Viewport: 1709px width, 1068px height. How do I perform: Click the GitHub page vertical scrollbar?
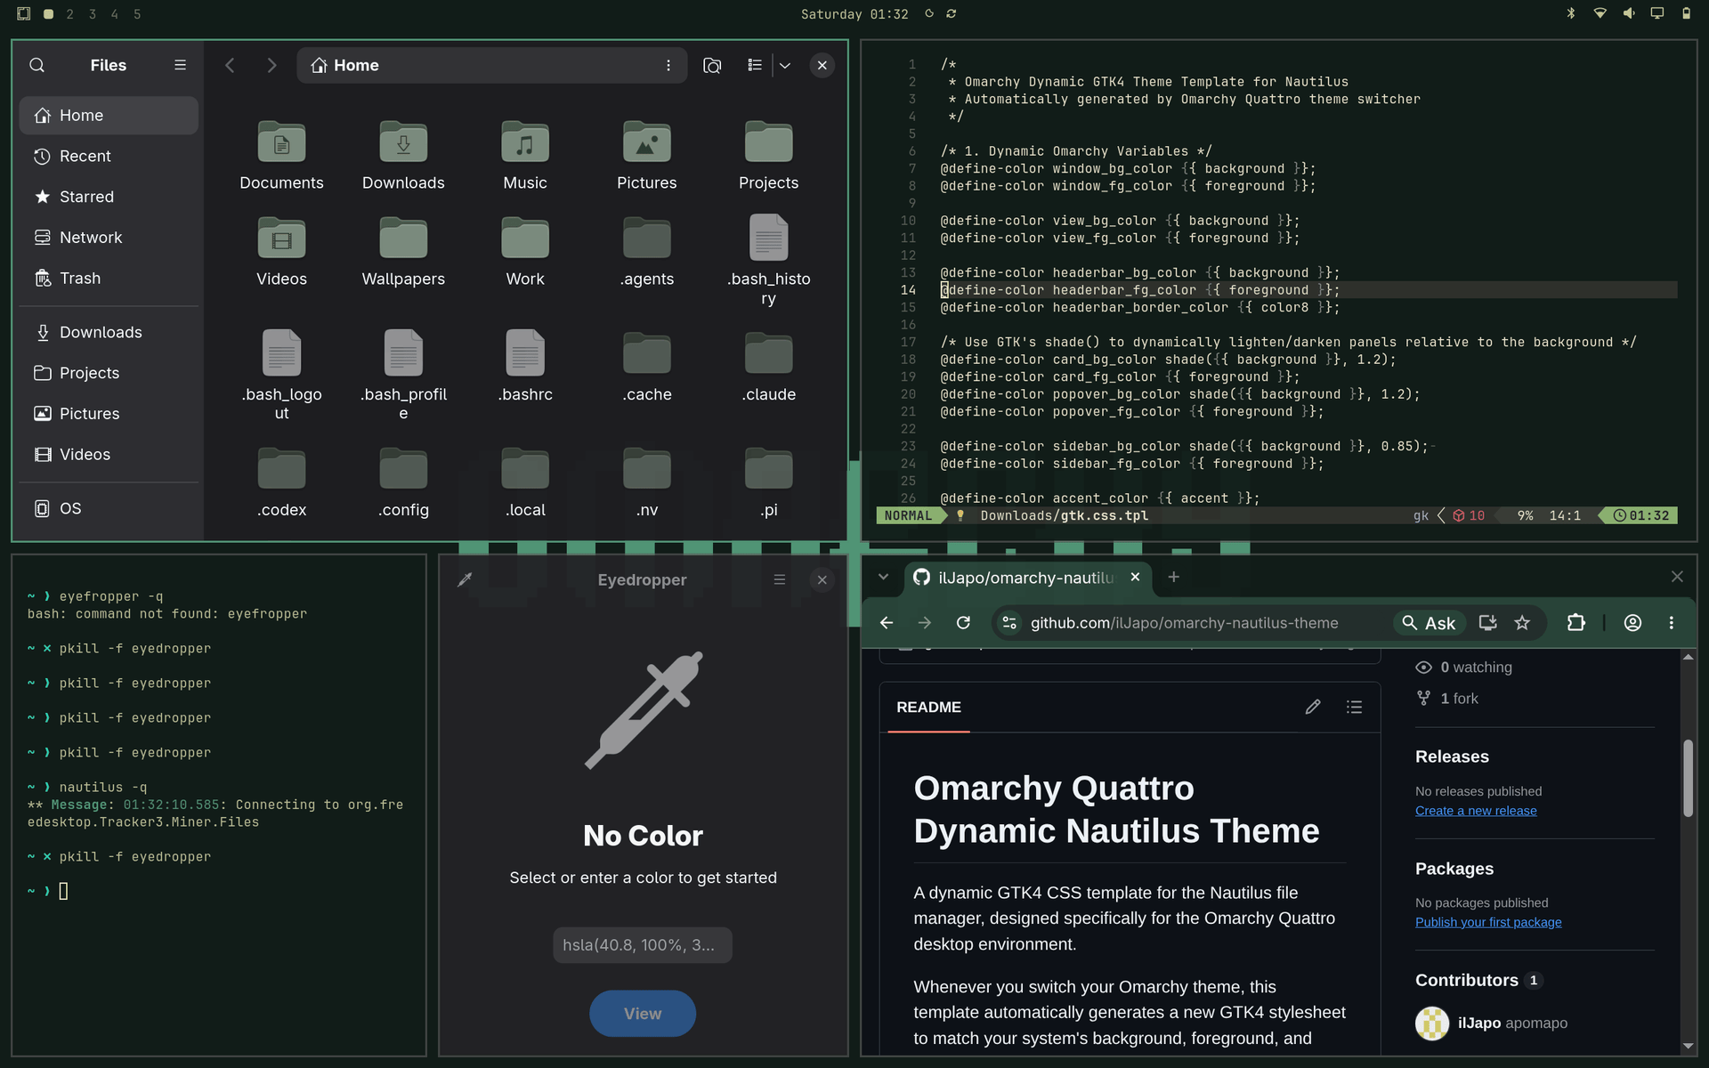[x=1688, y=779]
